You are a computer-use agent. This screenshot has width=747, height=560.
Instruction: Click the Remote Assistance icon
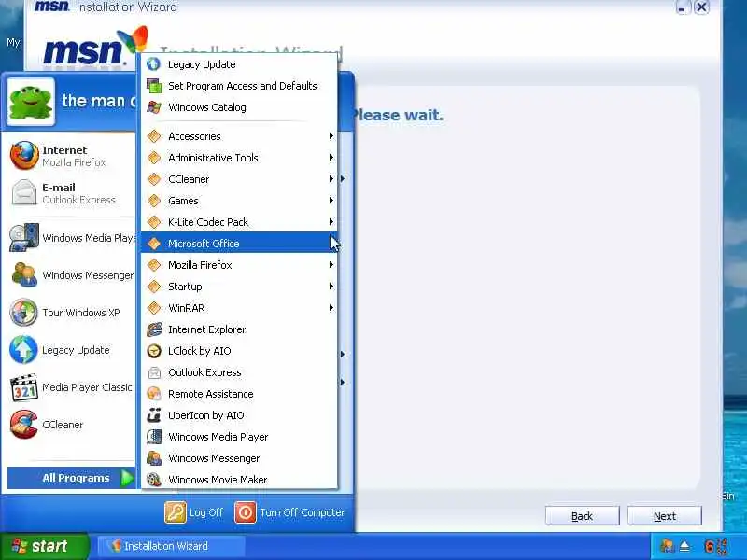tap(153, 394)
